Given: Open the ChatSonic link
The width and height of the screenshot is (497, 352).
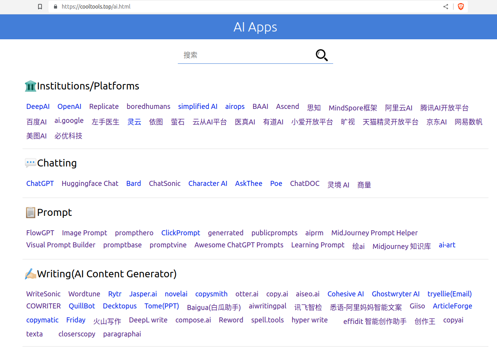Looking at the screenshot, I should coord(165,184).
